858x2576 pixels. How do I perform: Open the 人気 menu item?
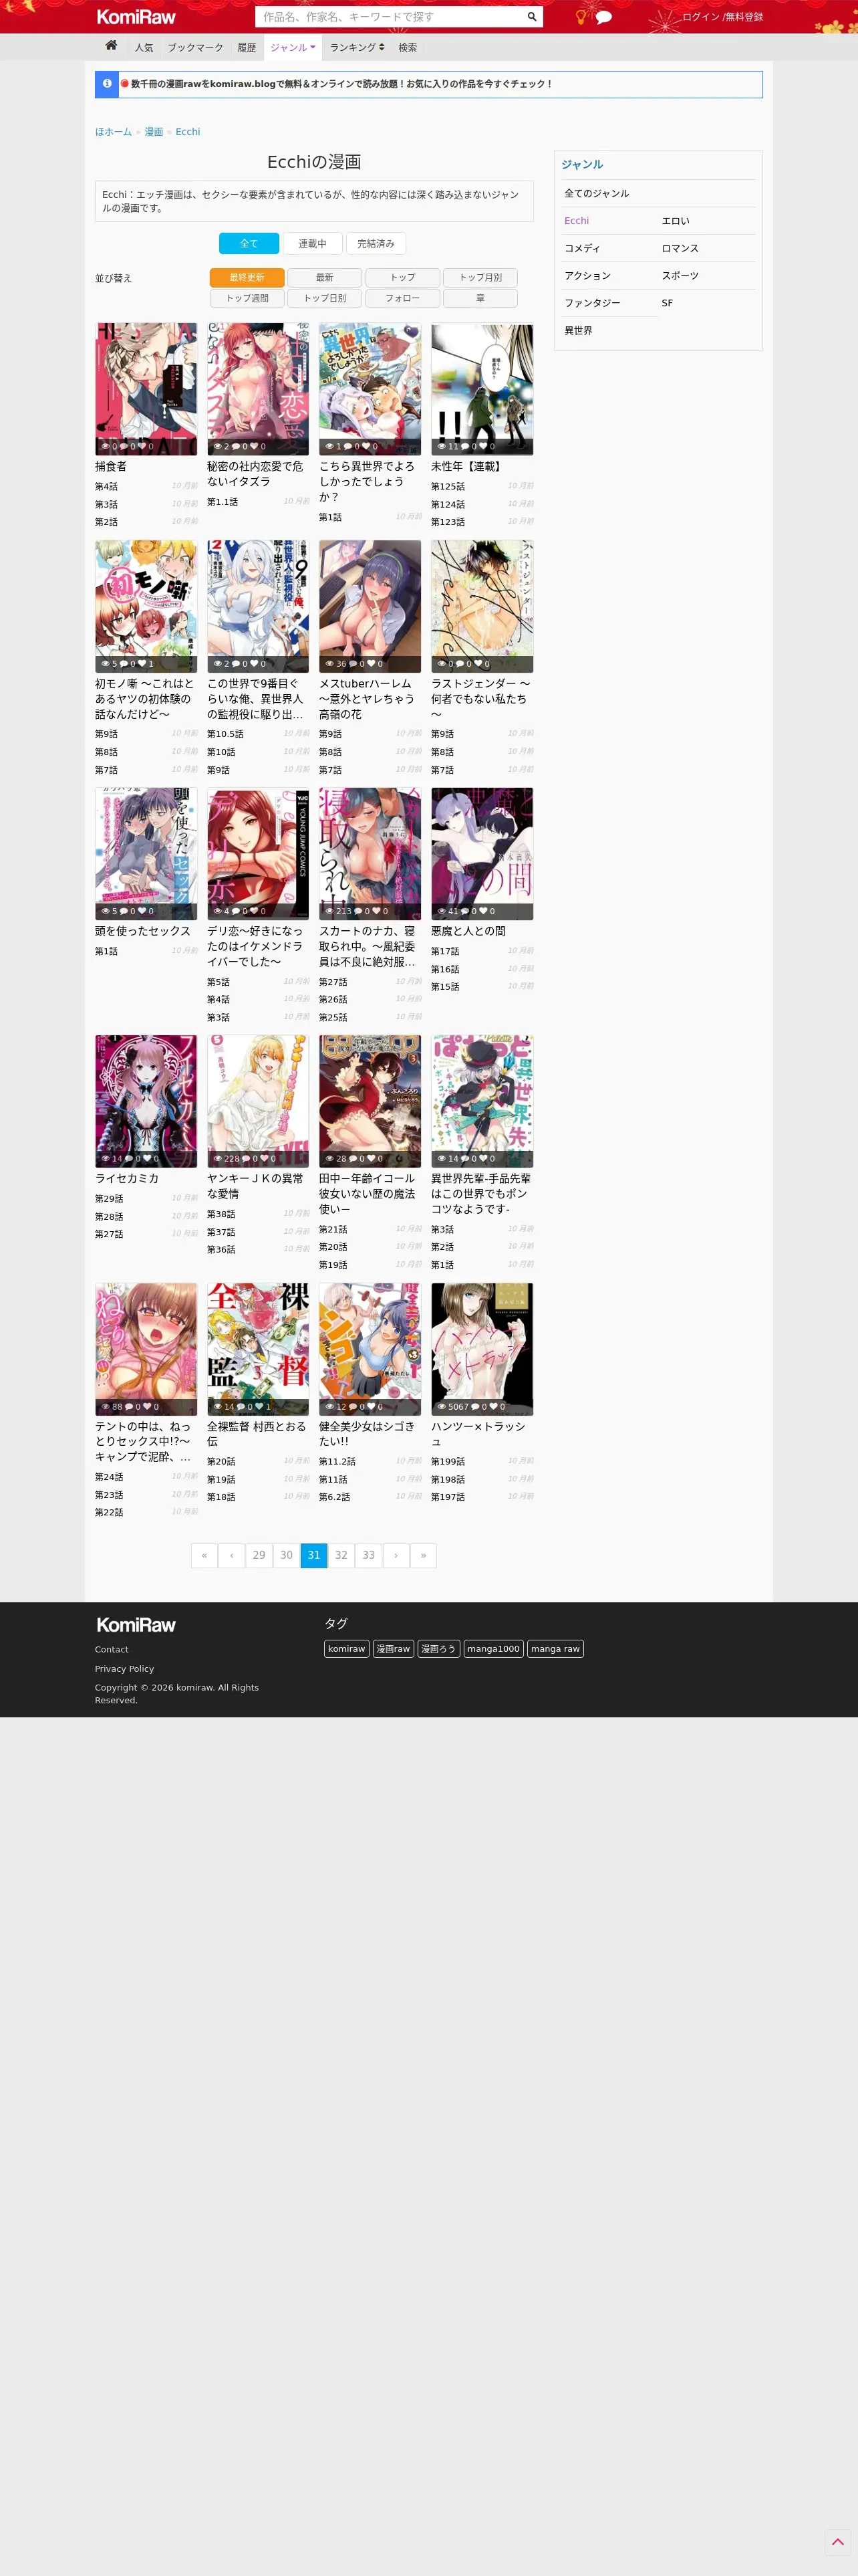click(144, 47)
